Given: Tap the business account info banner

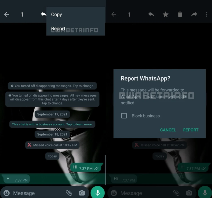Looking at the screenshot, I should [x=52, y=124].
